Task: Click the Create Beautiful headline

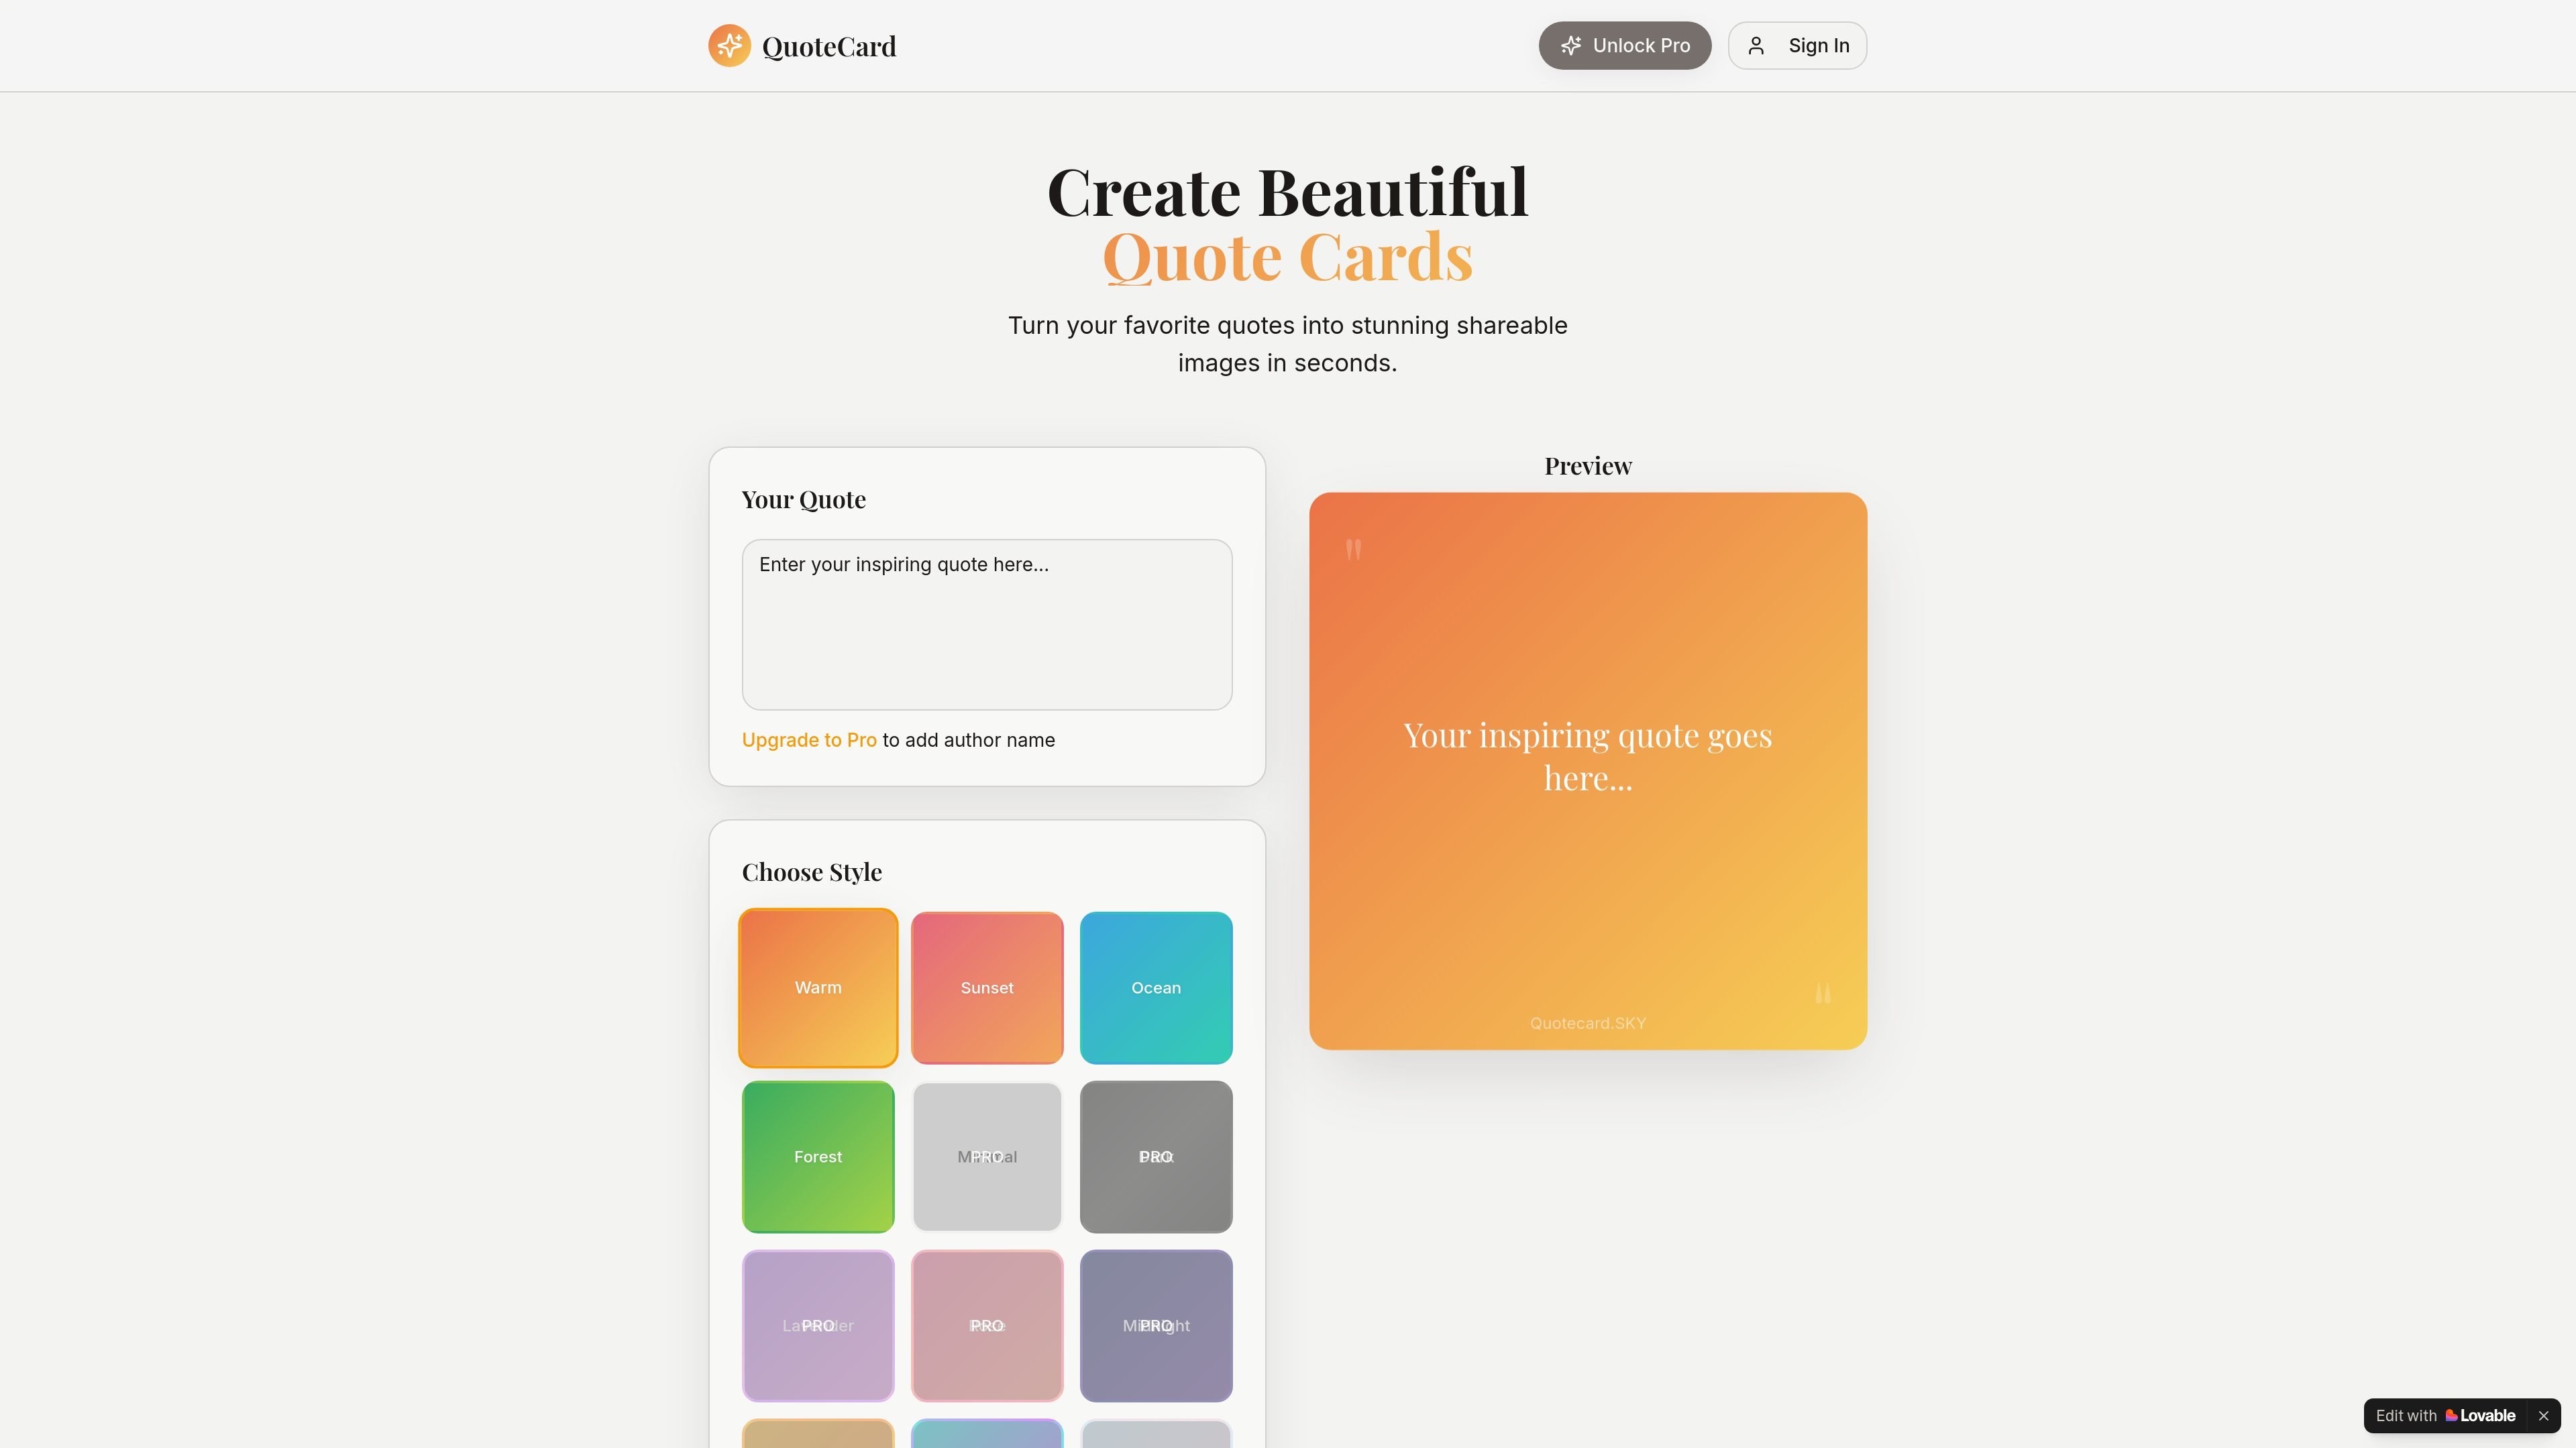Action: 1288,191
